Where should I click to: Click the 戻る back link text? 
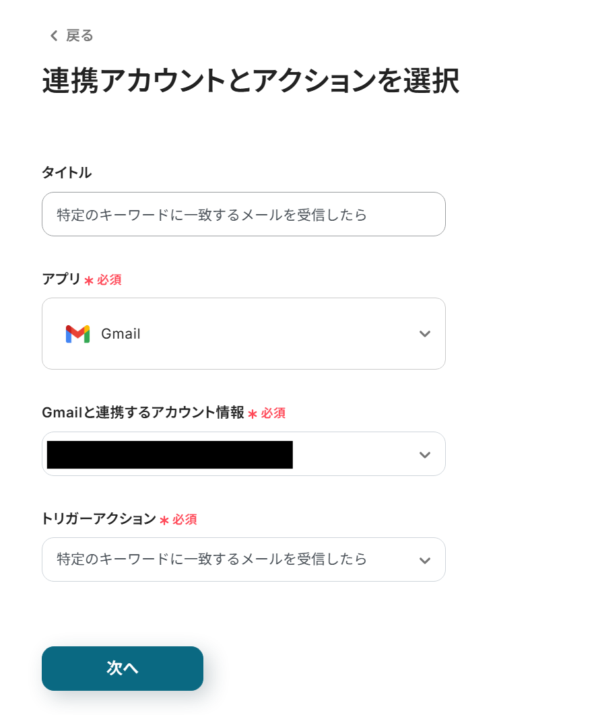[x=79, y=36]
